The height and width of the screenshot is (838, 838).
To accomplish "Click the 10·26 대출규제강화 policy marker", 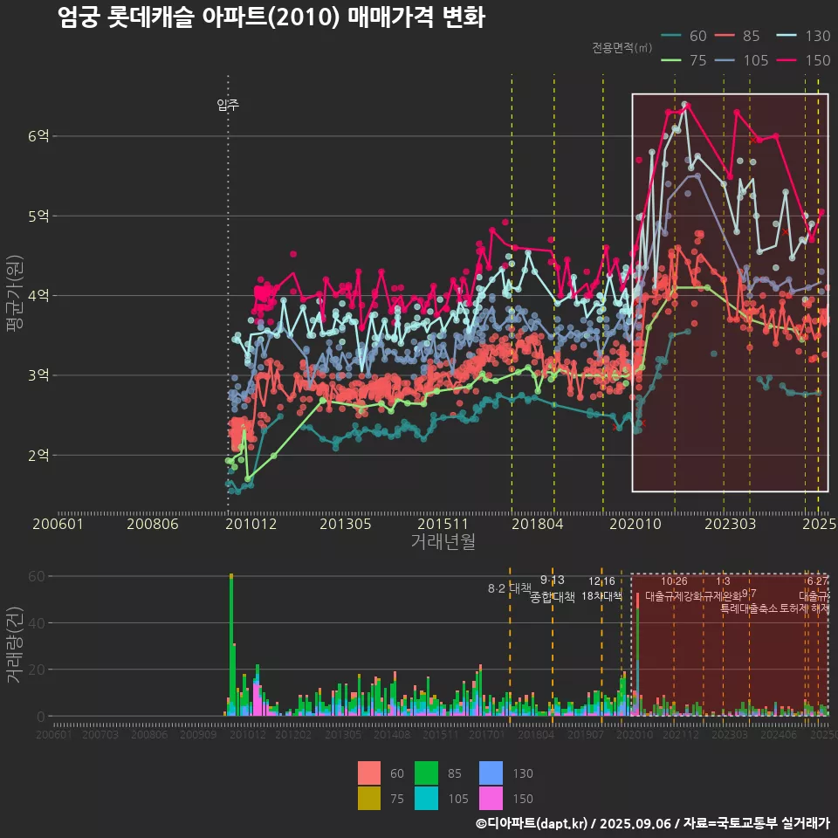I will [x=674, y=588].
